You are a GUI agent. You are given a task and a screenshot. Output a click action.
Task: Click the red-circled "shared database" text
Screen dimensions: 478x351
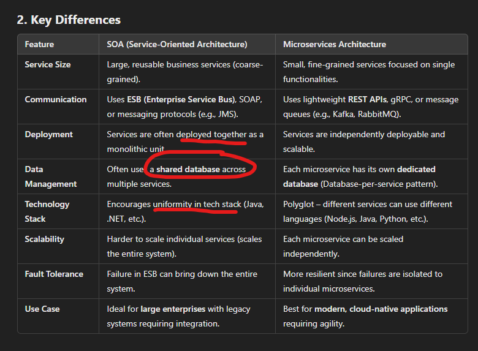click(x=188, y=169)
